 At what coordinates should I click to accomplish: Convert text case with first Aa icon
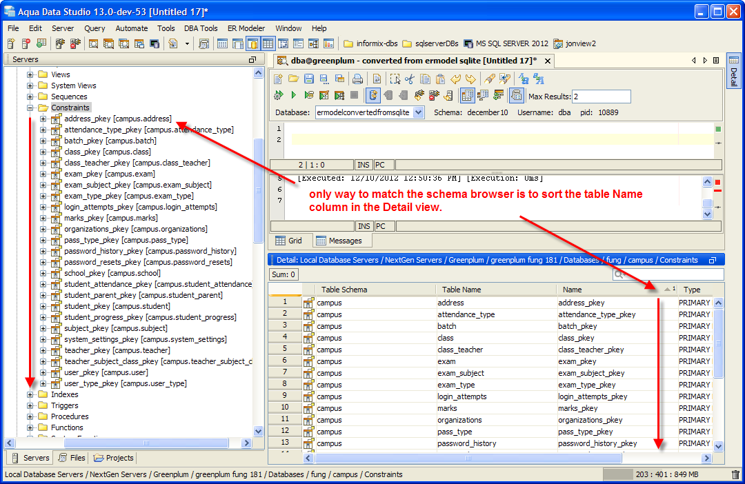(524, 79)
